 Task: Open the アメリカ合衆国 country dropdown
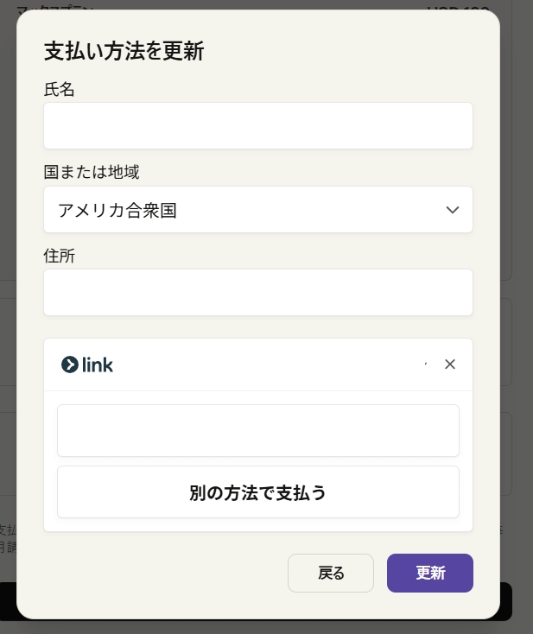[258, 209]
